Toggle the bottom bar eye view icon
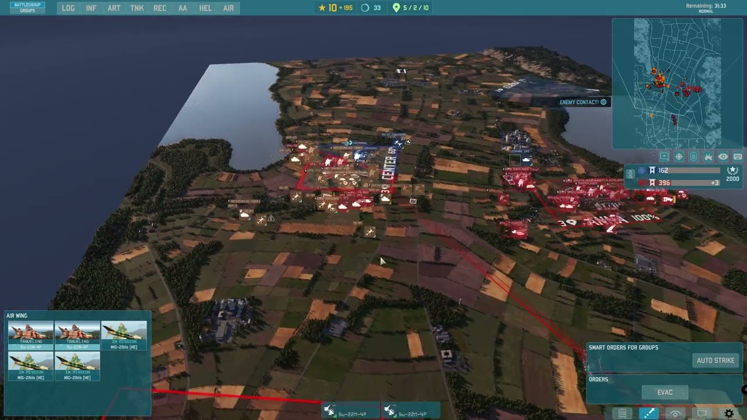 tap(675, 414)
